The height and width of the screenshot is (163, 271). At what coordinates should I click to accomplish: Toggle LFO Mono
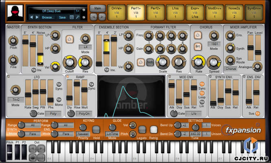coord(59,100)
